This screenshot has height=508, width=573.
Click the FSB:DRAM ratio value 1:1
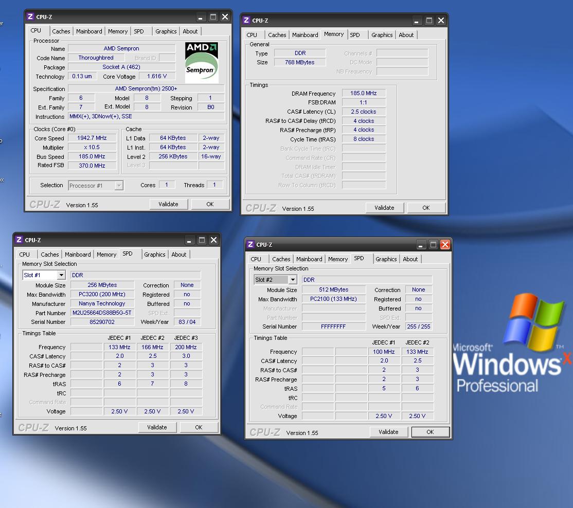[364, 103]
